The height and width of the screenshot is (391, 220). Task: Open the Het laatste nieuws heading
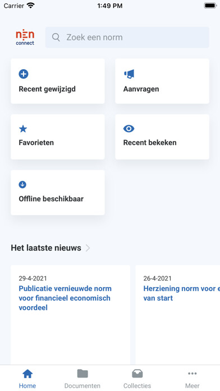click(x=46, y=248)
